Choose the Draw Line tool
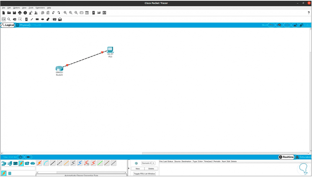 click(32, 19)
